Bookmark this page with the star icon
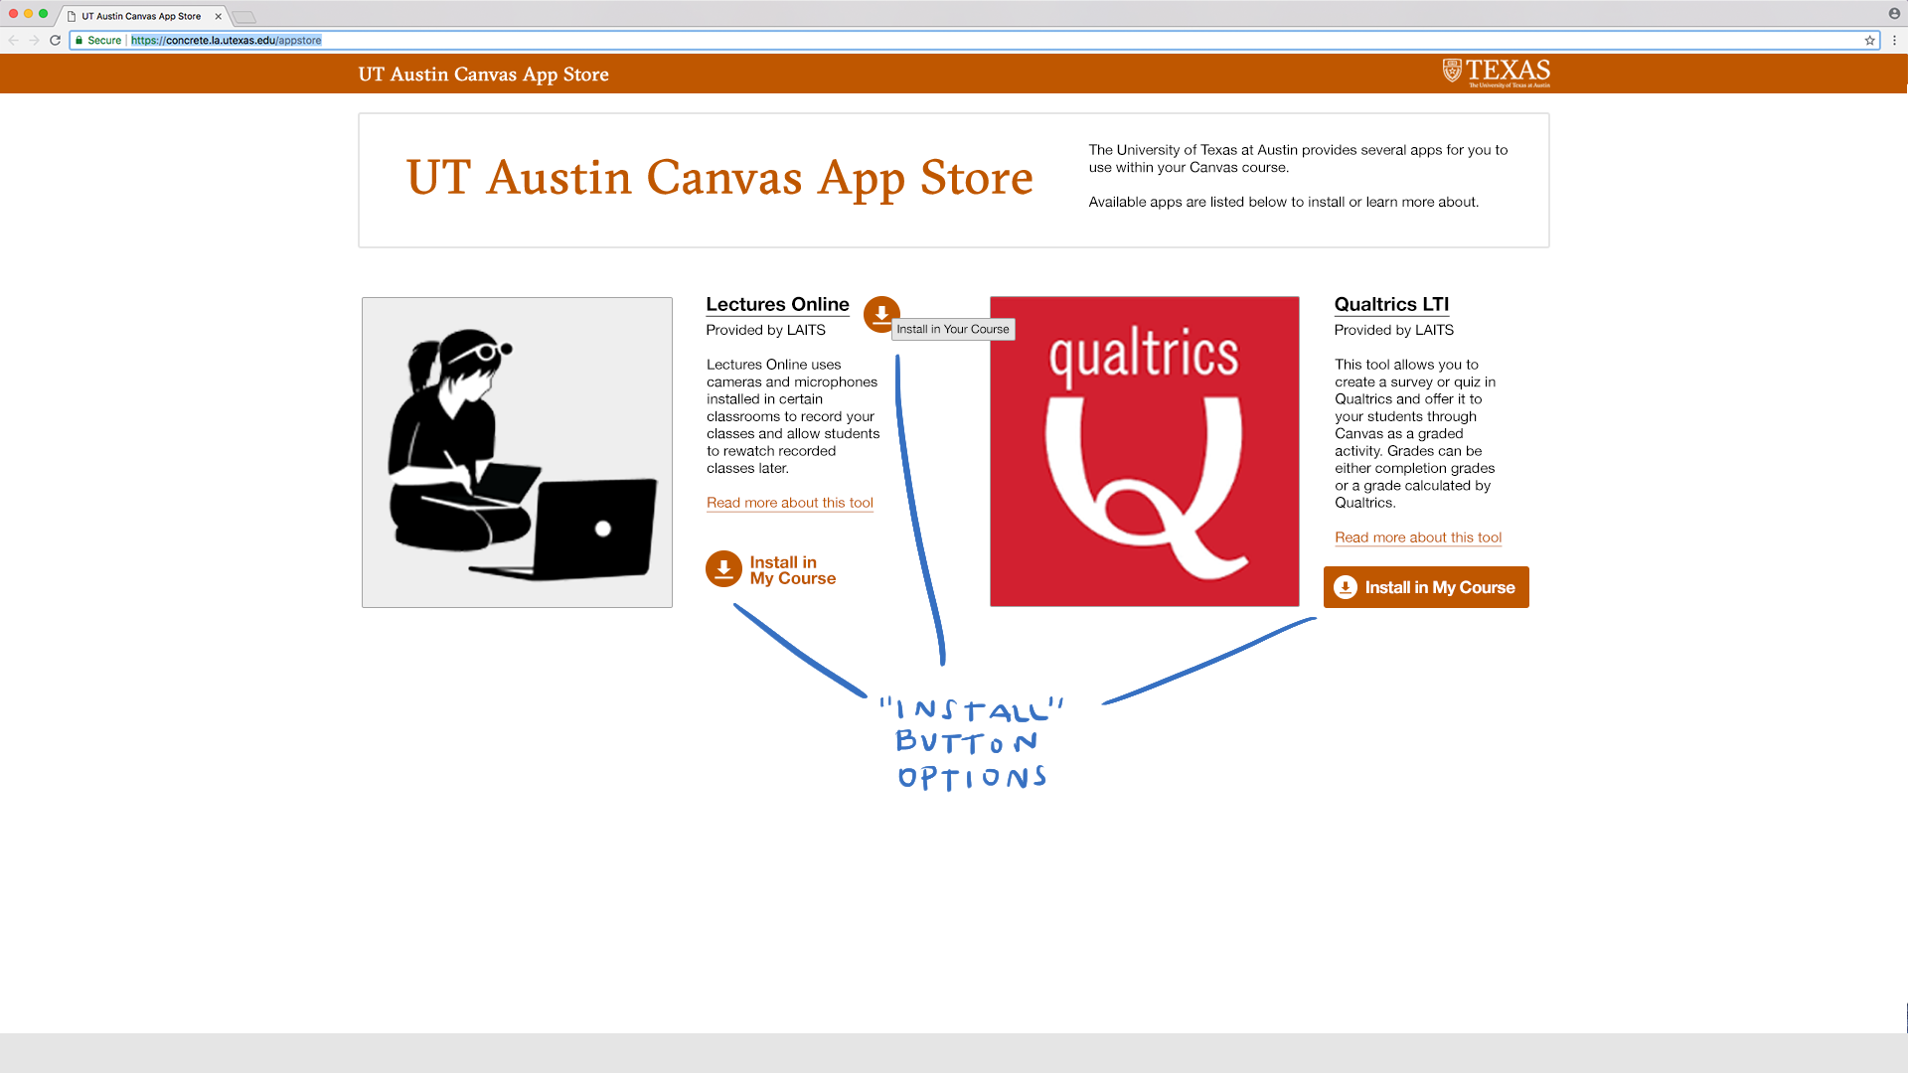The image size is (1908, 1073). coord(1869,41)
